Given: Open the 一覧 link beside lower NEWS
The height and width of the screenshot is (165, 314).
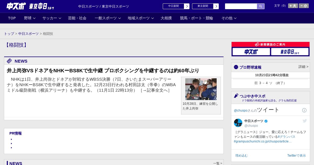Looking at the screenshot, I should point(217,163).
